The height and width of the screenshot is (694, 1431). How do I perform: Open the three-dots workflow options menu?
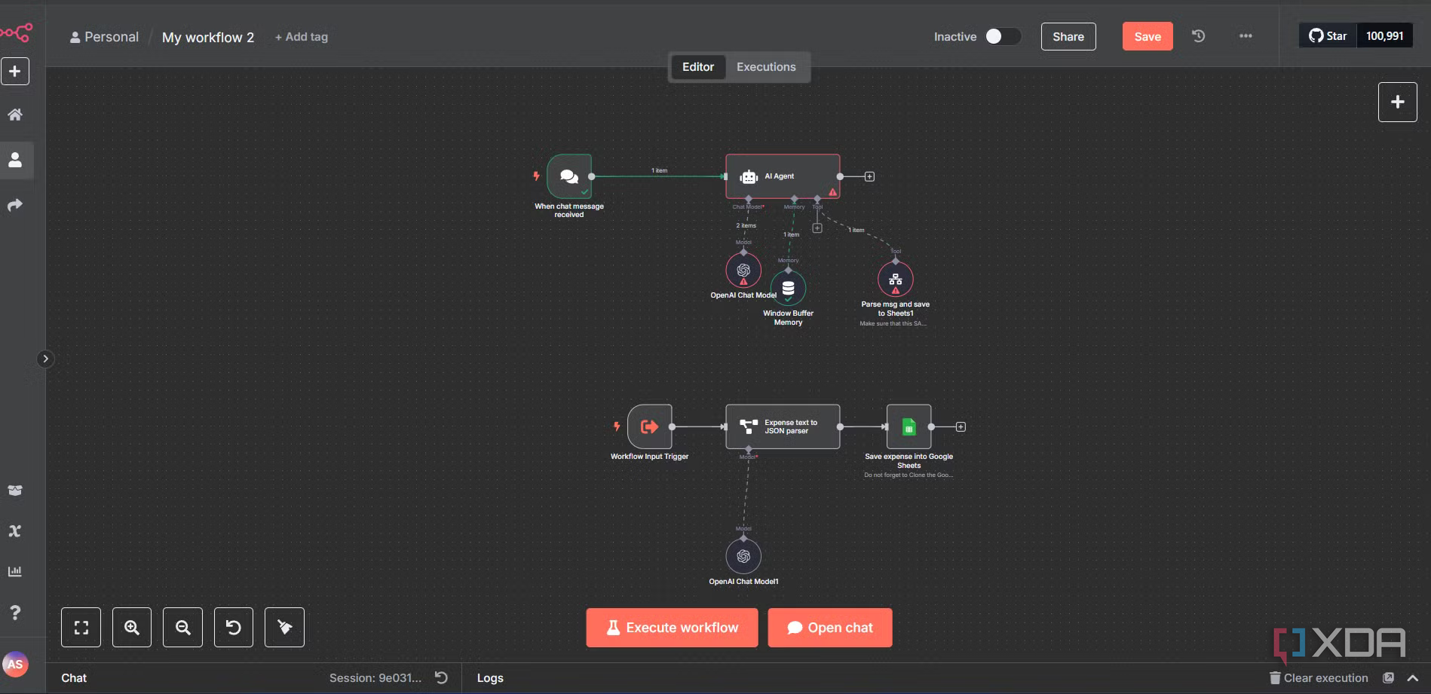(1246, 36)
